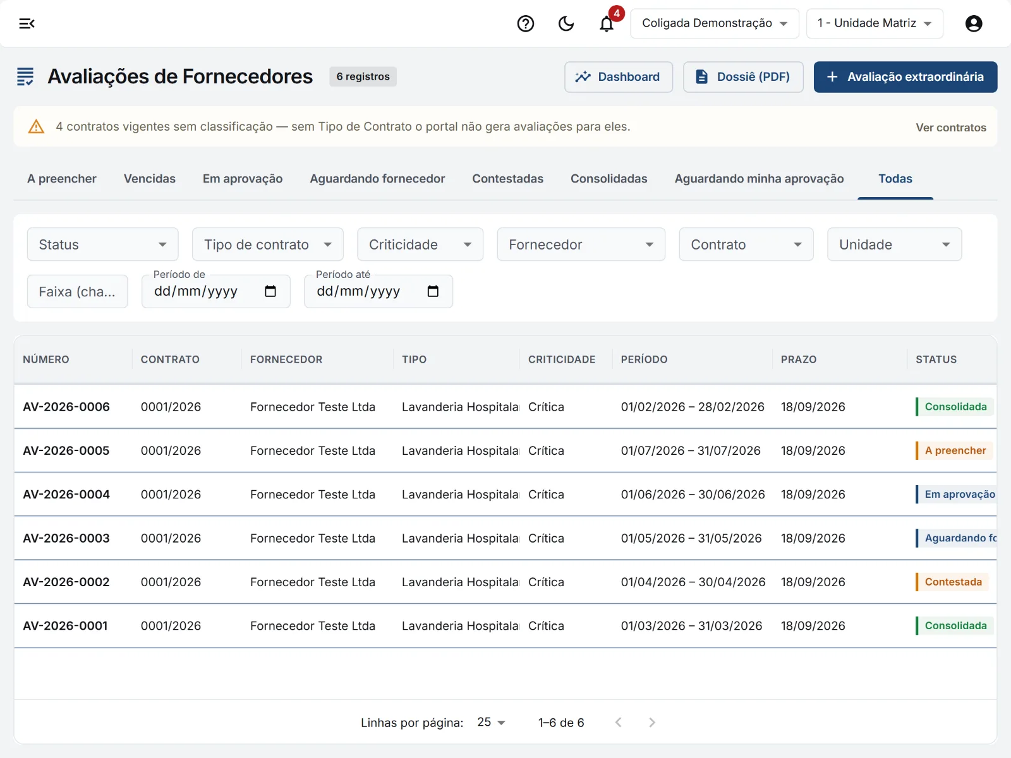Sort by the CONTRATO column header
1011x758 pixels.
(x=170, y=359)
